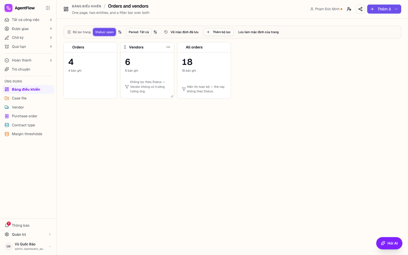Open Trò chuyện chat
The width and height of the screenshot is (408, 255).
point(28,69)
